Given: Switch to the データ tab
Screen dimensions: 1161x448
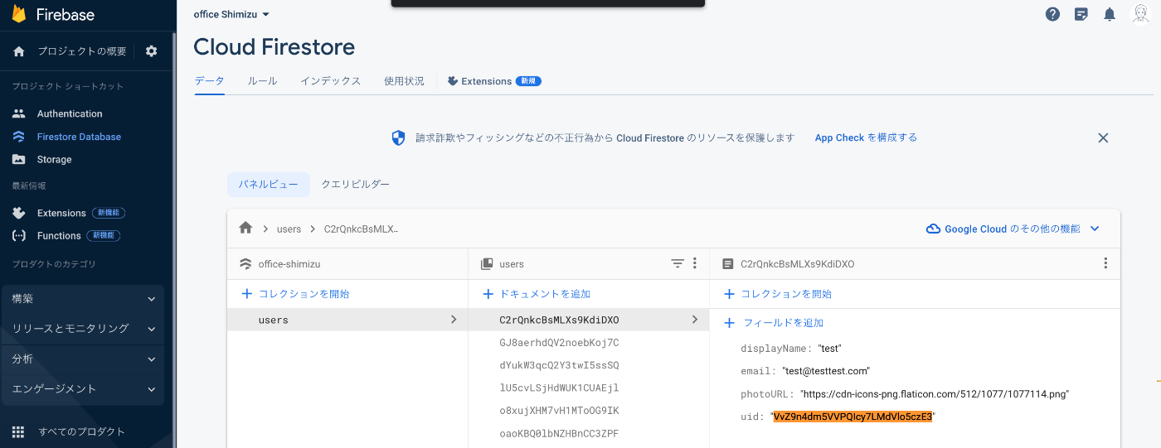Looking at the screenshot, I should [x=209, y=81].
